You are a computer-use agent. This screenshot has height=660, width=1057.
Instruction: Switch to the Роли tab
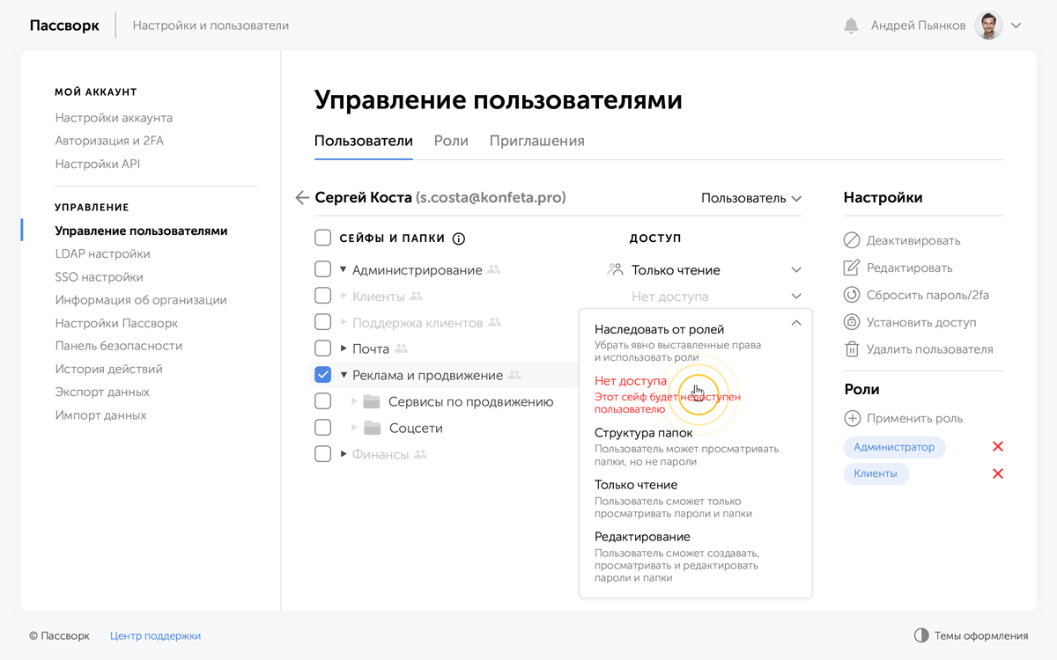point(451,141)
